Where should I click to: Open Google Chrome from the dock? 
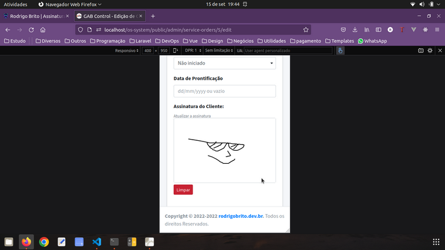pos(44,242)
